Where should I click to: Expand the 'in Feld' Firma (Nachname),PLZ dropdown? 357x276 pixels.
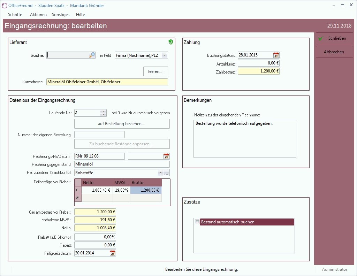tap(165, 55)
